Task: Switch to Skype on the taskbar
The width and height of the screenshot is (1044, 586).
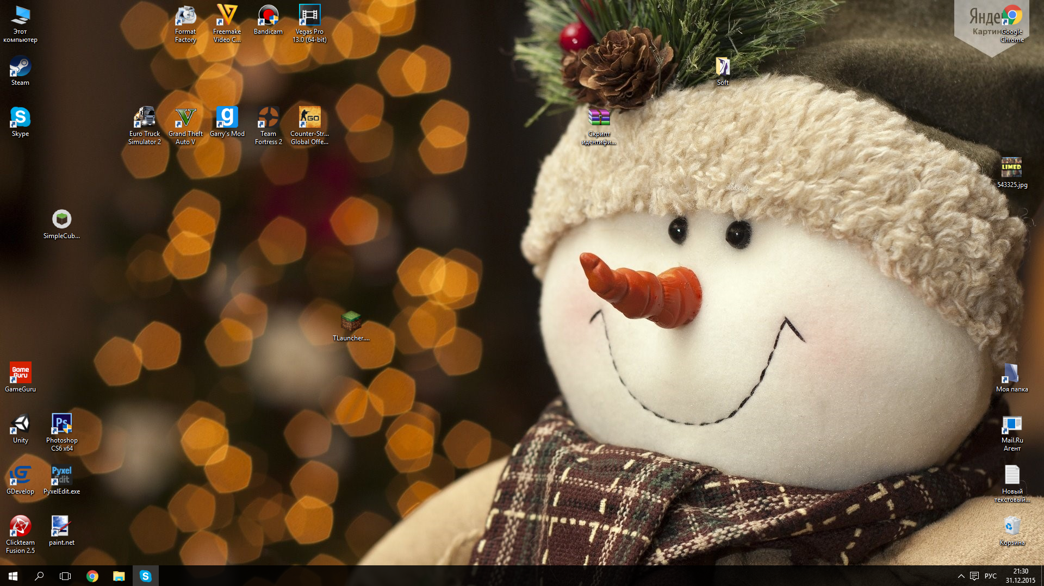Action: point(145,576)
